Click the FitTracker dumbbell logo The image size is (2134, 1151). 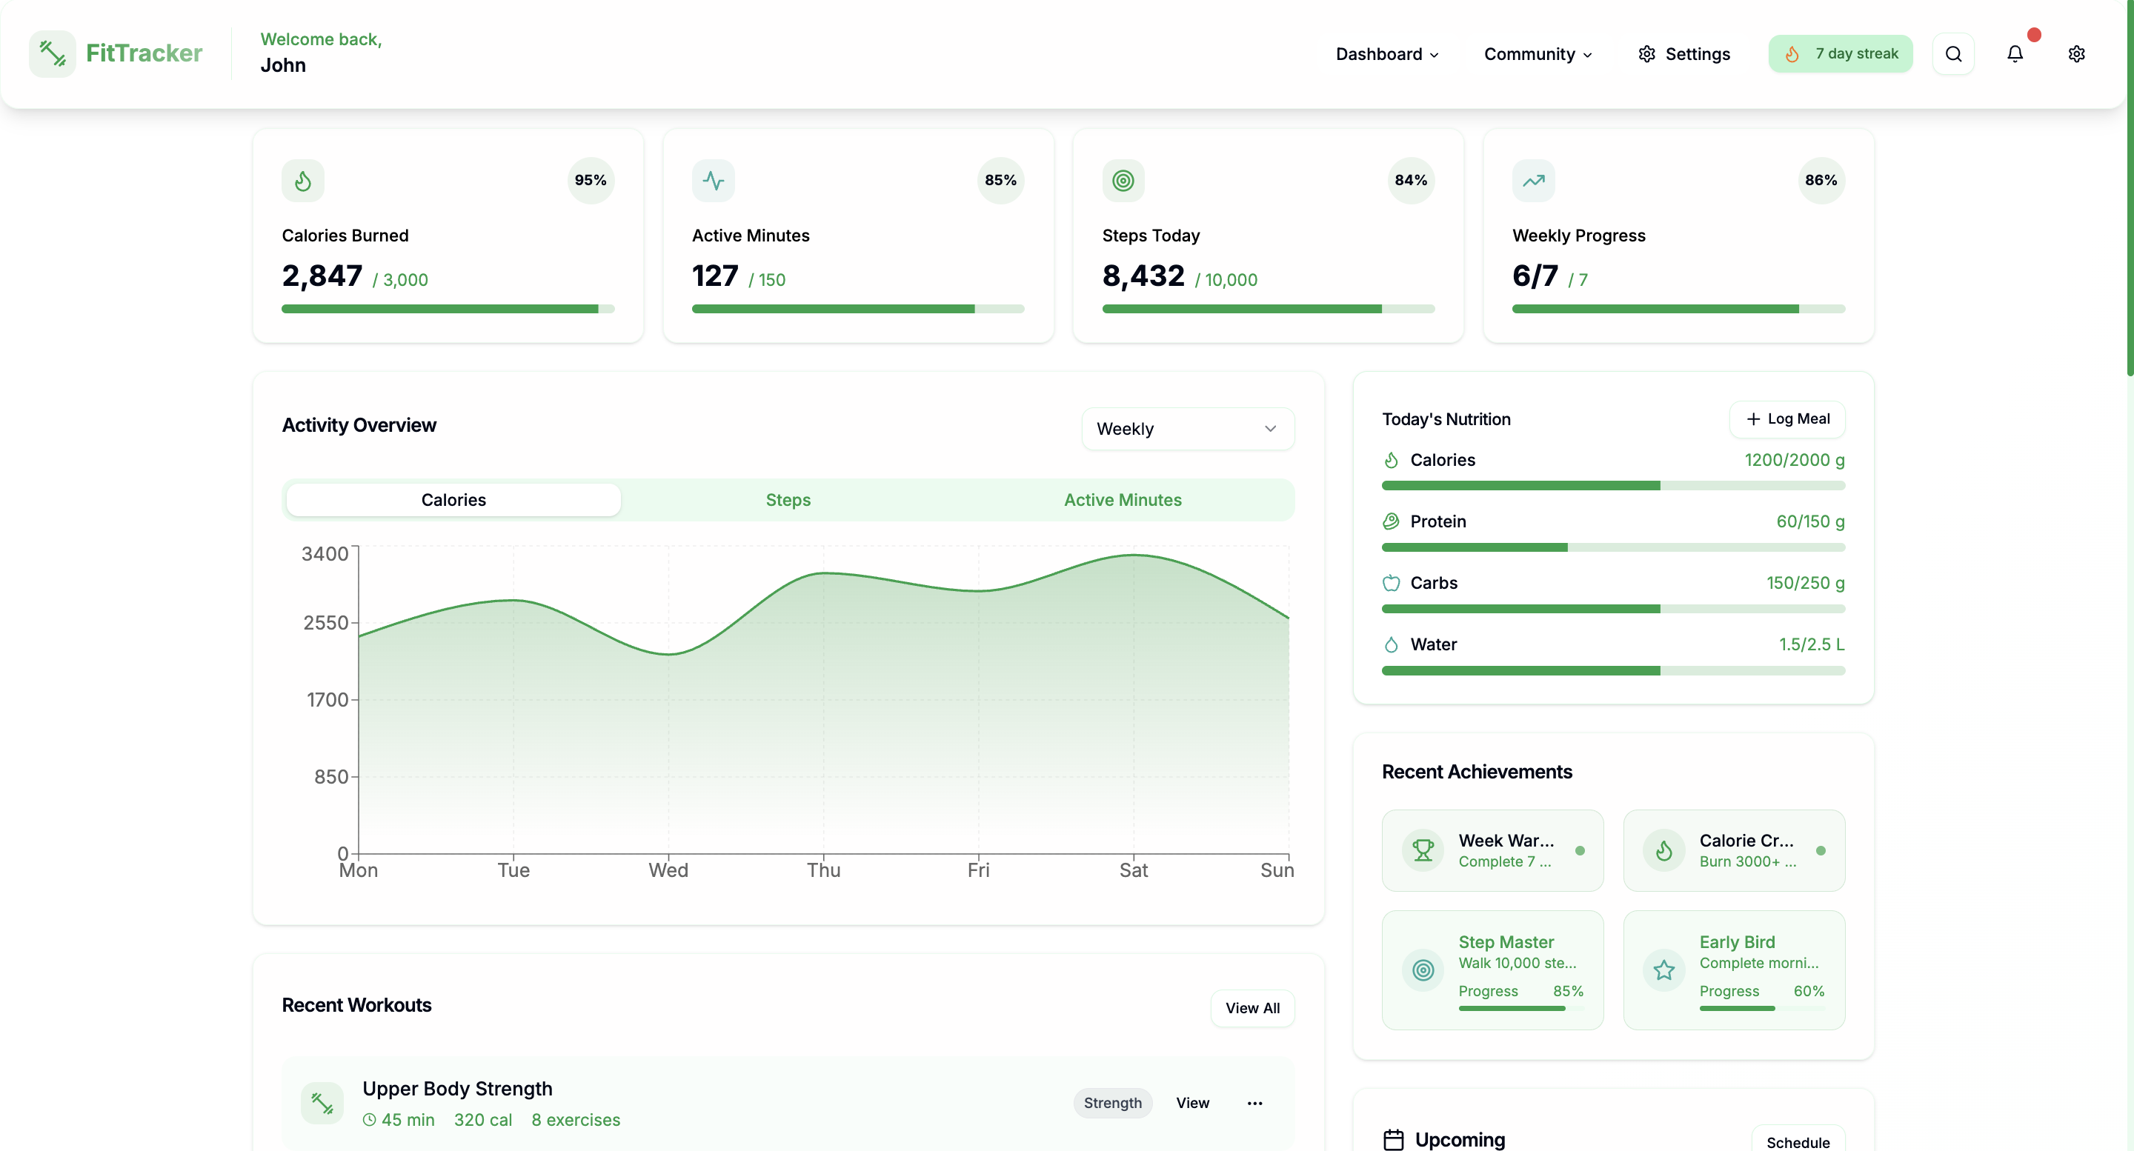tap(52, 54)
